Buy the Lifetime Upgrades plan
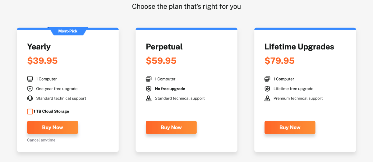 290,127
